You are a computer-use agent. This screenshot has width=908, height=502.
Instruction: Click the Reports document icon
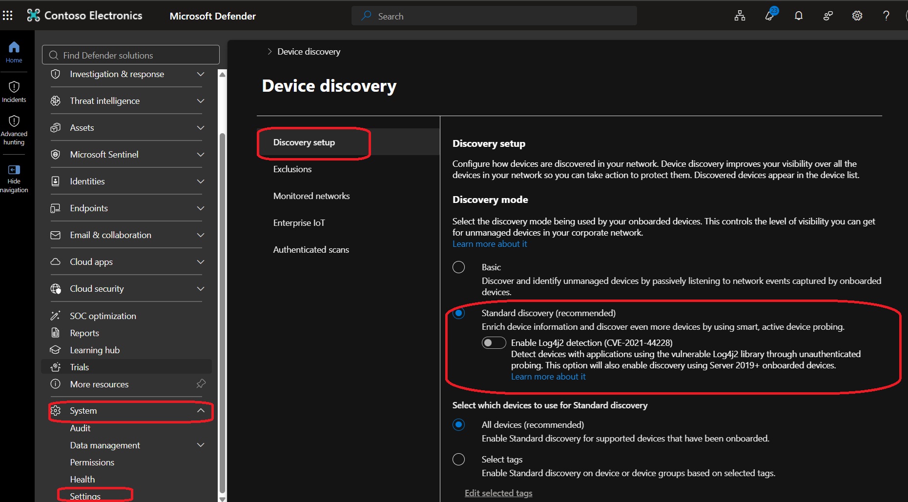(x=56, y=333)
